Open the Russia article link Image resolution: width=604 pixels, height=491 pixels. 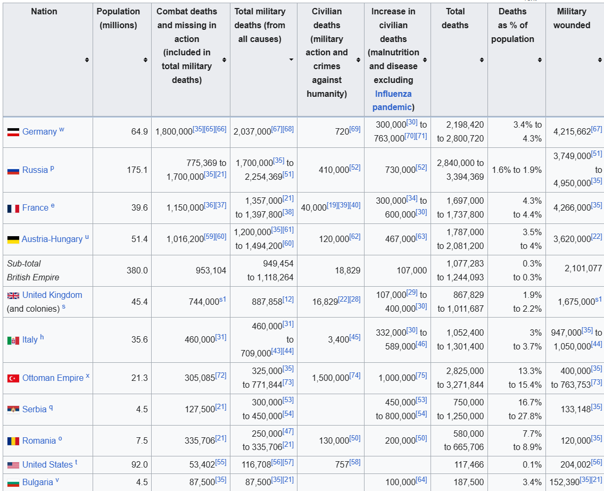[35, 170]
